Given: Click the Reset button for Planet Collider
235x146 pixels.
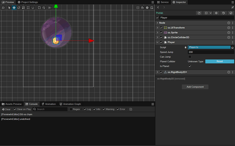Looking at the screenshot, I should point(220,61).
